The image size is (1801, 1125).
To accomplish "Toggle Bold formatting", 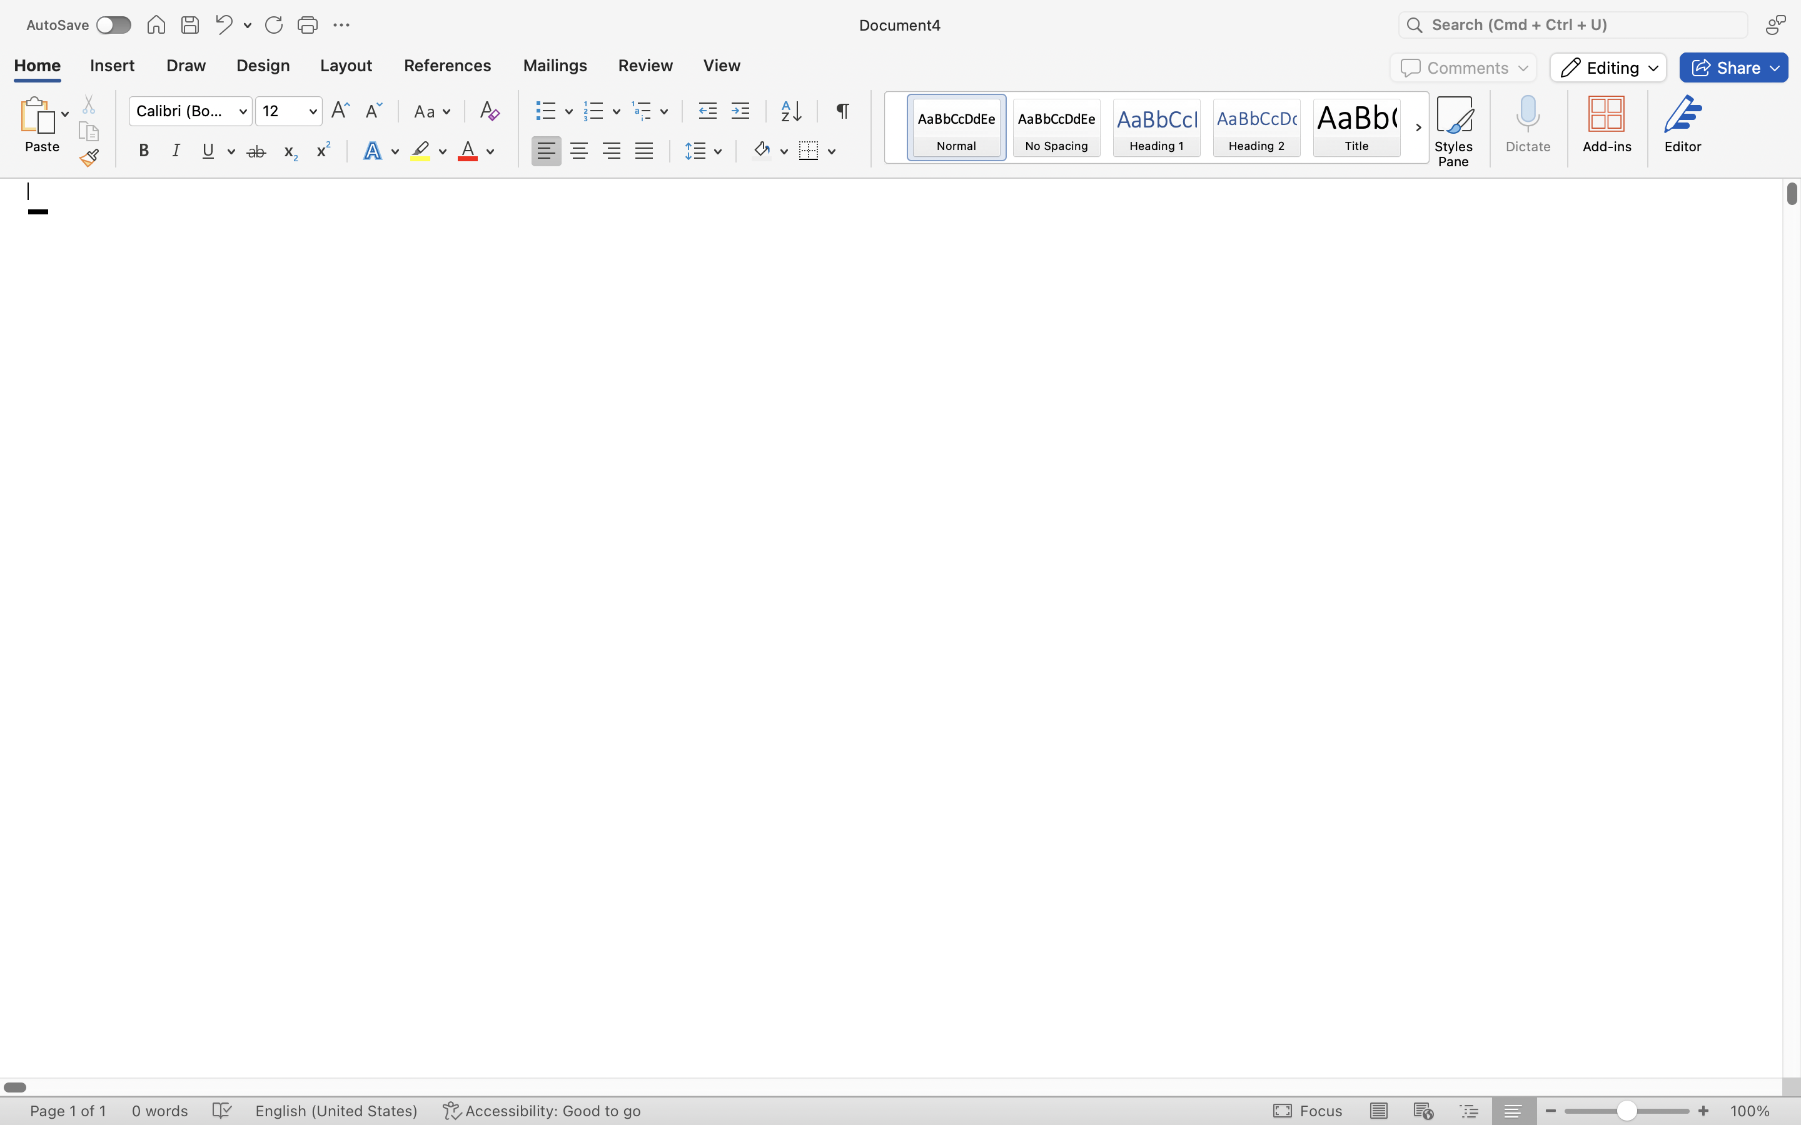I will (x=144, y=151).
